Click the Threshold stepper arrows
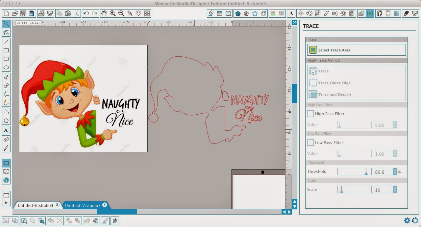Image resolution: width=421 pixels, height=227 pixels. tap(395, 171)
